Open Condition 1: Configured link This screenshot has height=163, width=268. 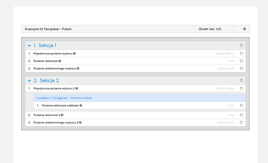(52, 98)
